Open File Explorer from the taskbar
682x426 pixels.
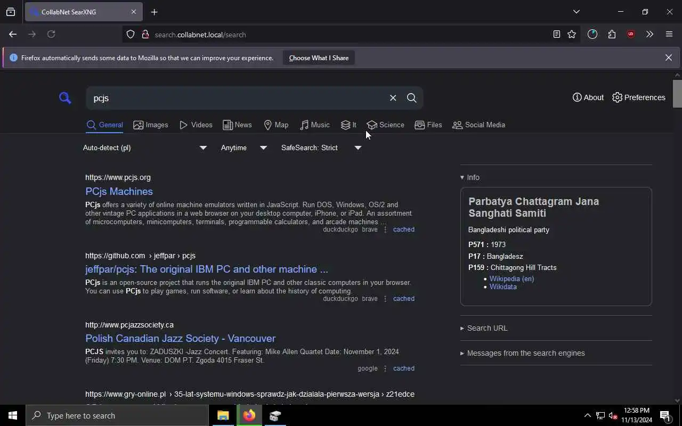pos(223,415)
